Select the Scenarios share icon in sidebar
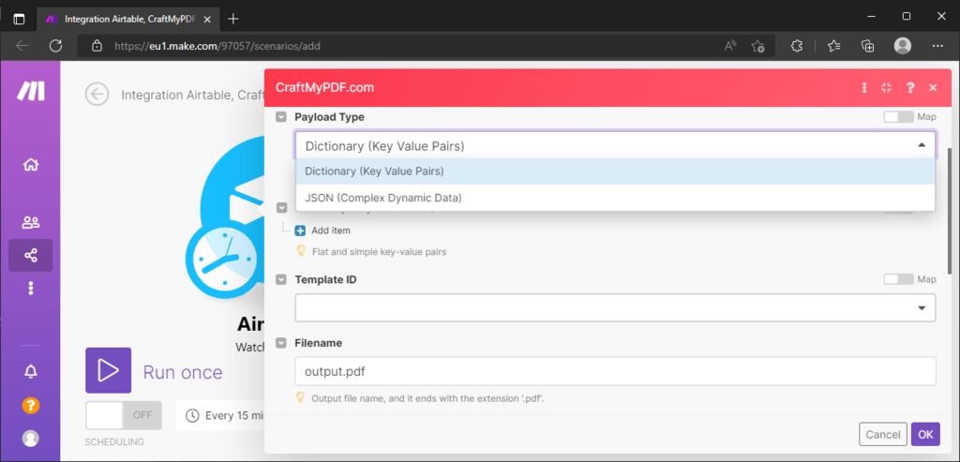Screen dimensions: 960x462 (x=31, y=255)
